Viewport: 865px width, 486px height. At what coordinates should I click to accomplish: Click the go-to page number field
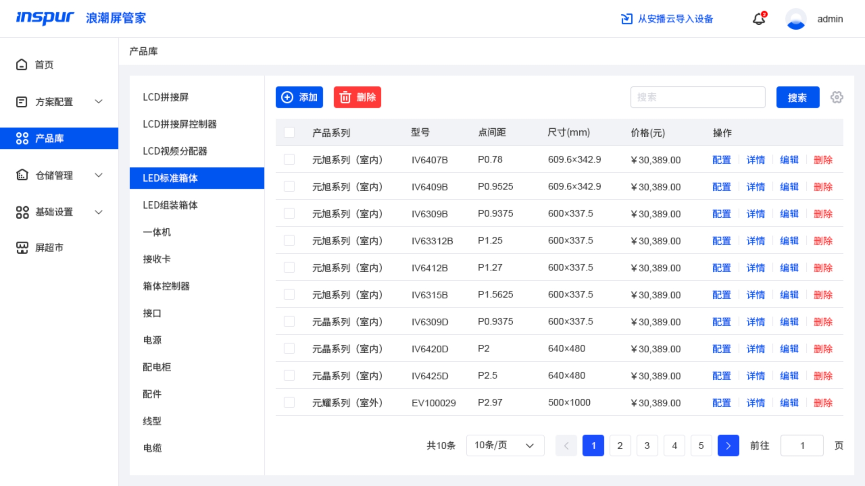point(802,445)
